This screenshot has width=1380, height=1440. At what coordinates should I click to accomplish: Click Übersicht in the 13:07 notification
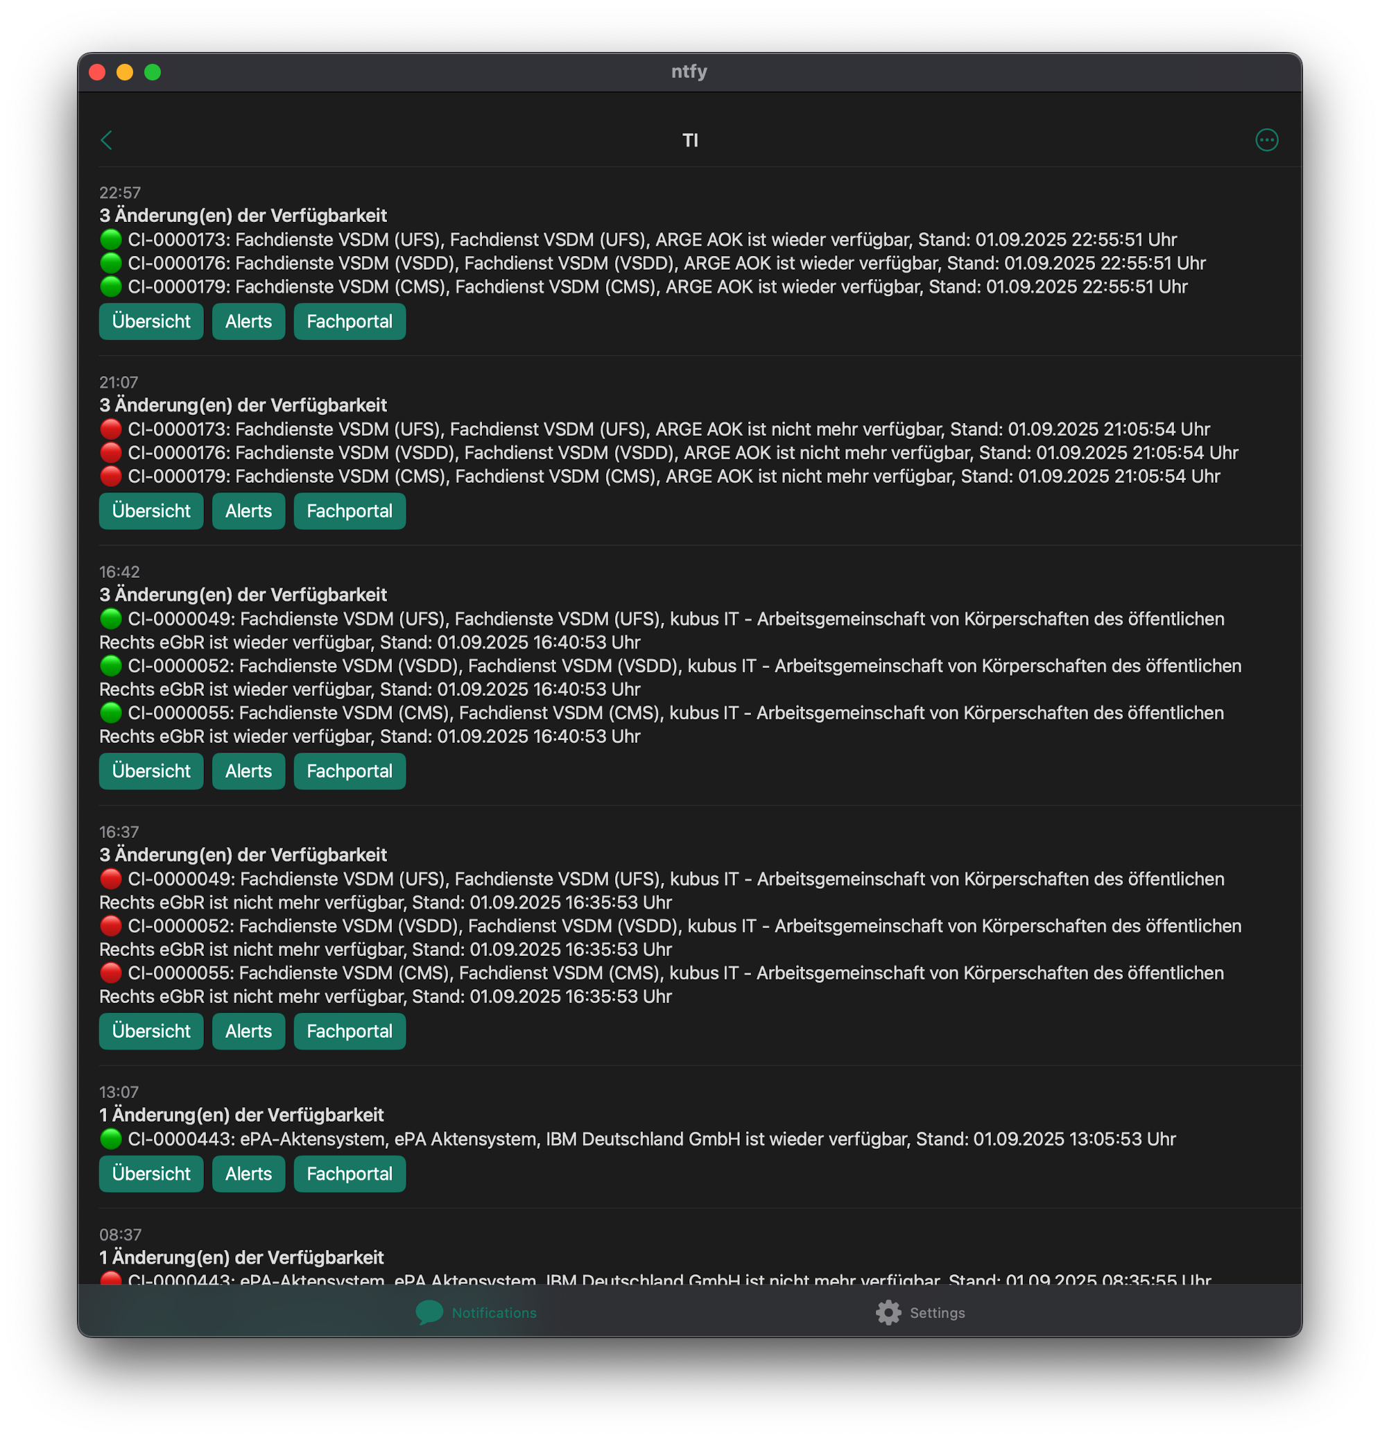[x=151, y=1174]
